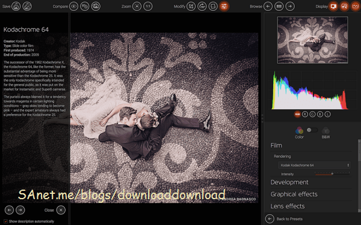This screenshot has height=225, width=361.
Task: Open the frame/perspective modify icon
Action: tap(213, 6)
